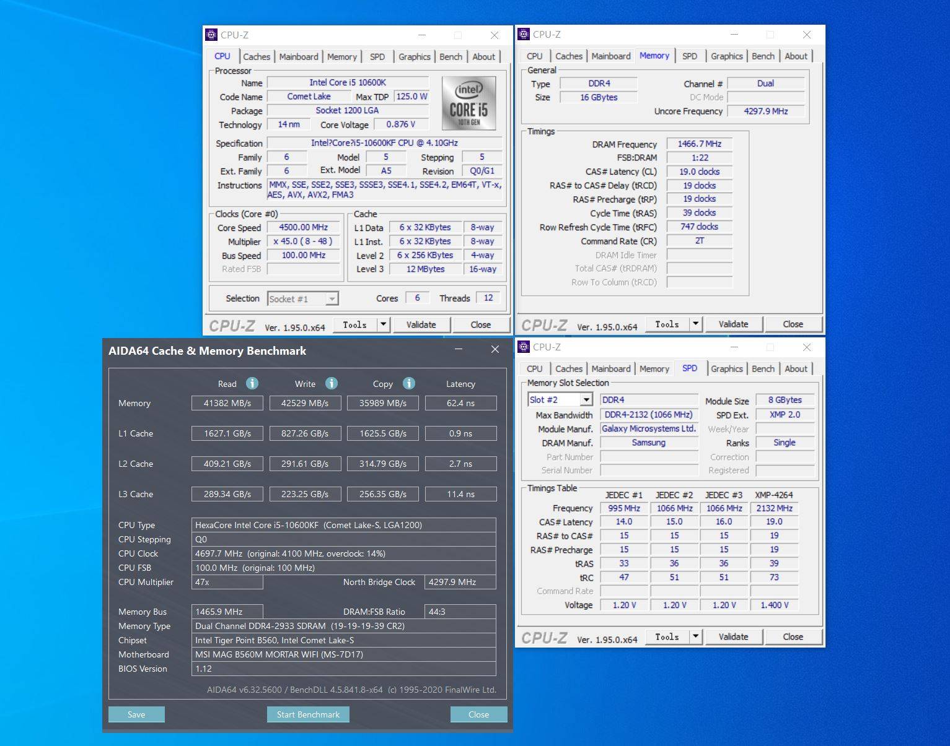Click the Write info icon in AIDA64
This screenshot has height=746, width=950.
[332, 383]
